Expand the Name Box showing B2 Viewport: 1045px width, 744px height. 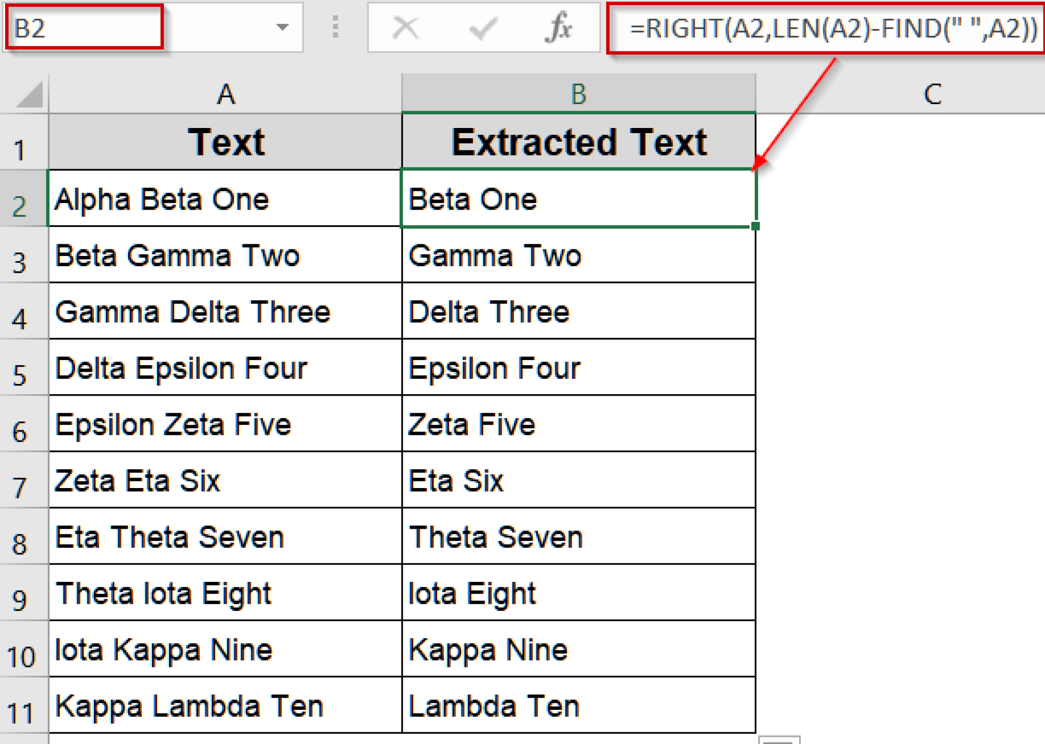click(82, 28)
